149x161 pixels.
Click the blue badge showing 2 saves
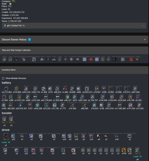click(x=29, y=40)
